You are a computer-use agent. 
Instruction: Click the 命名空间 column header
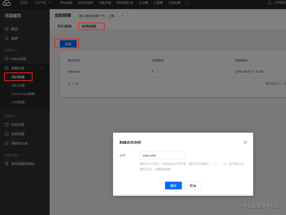pyautogui.click(x=74, y=60)
